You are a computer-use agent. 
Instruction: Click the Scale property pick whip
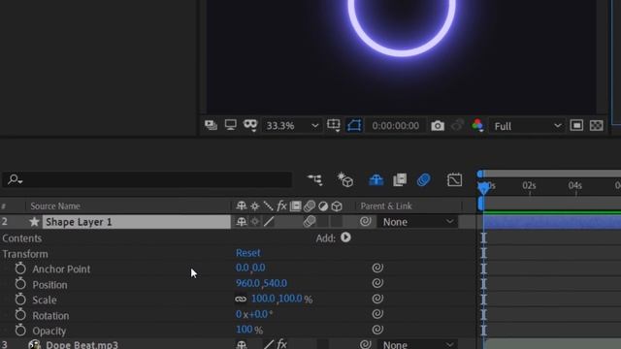coord(377,299)
